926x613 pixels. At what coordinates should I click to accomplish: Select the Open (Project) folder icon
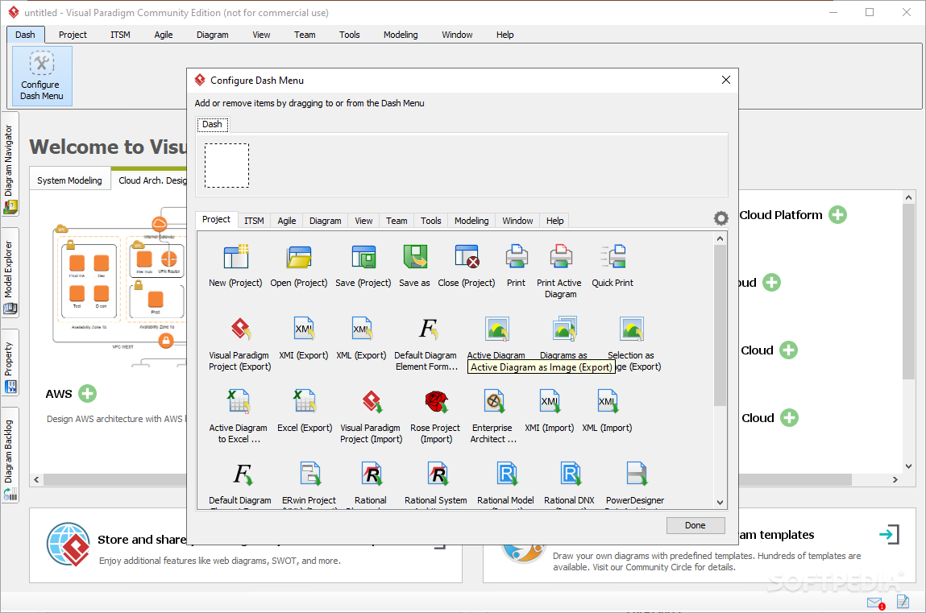point(299,257)
